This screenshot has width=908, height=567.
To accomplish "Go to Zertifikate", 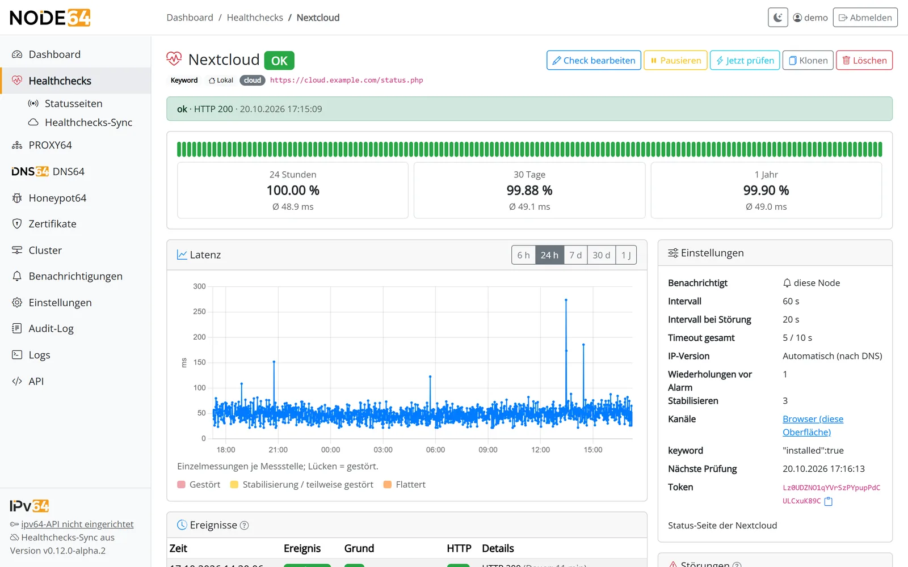I will 75,224.
